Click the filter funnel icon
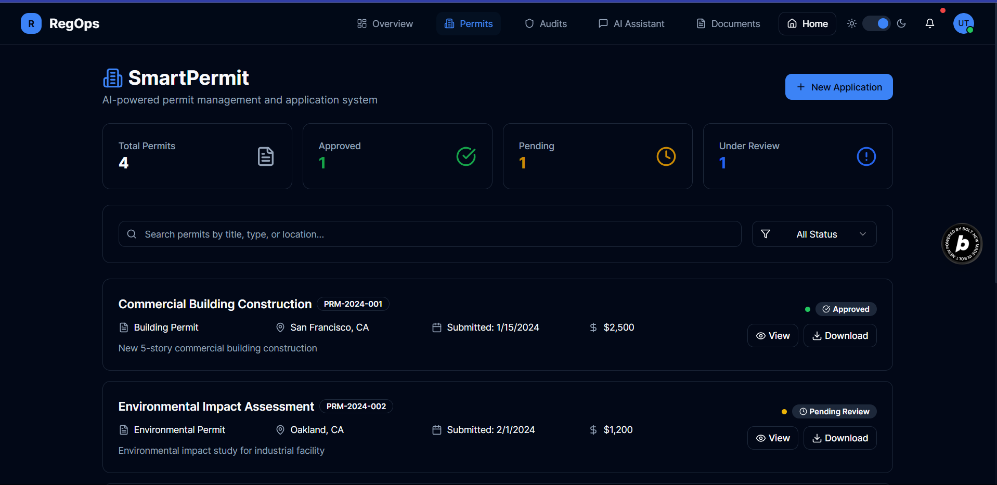Viewport: 997px width, 485px height. pos(766,234)
